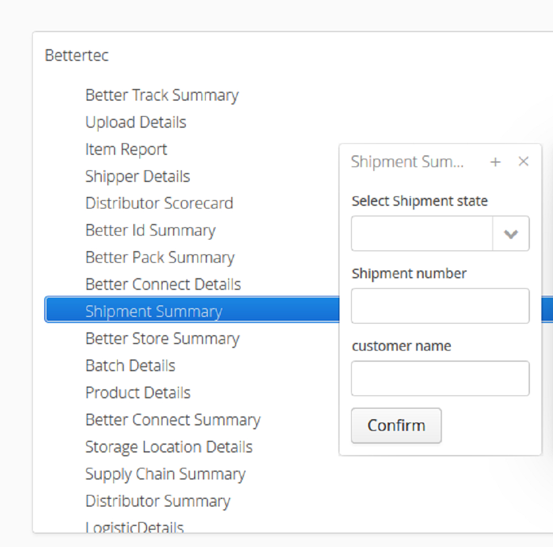Click the Shipment state combo box field
The height and width of the screenshot is (547, 553).
(x=422, y=234)
